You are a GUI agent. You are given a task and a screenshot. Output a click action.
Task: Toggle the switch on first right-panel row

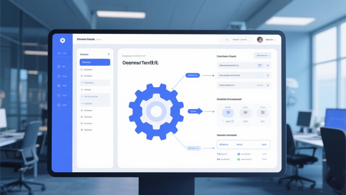[260, 66]
